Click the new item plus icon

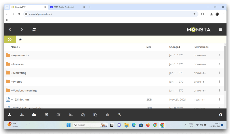46,115
